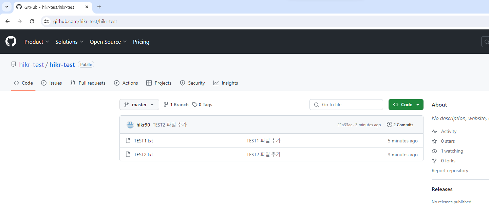Open the TEST1.txt file

click(x=144, y=141)
